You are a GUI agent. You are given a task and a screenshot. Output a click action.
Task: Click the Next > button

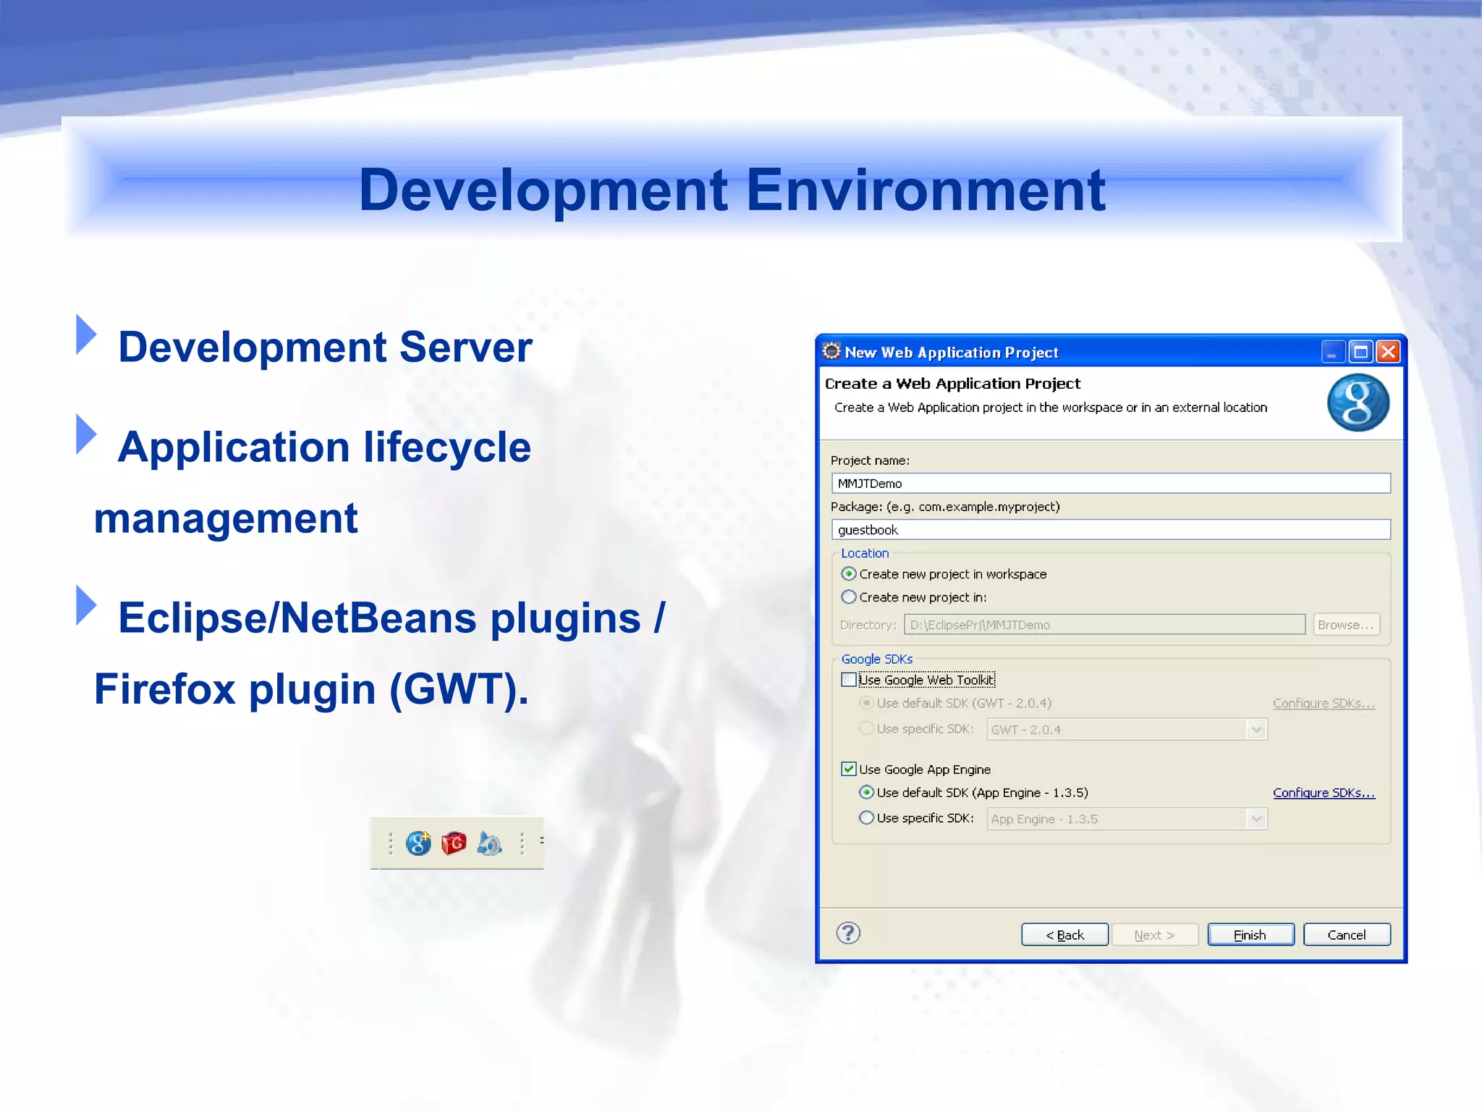(1155, 935)
